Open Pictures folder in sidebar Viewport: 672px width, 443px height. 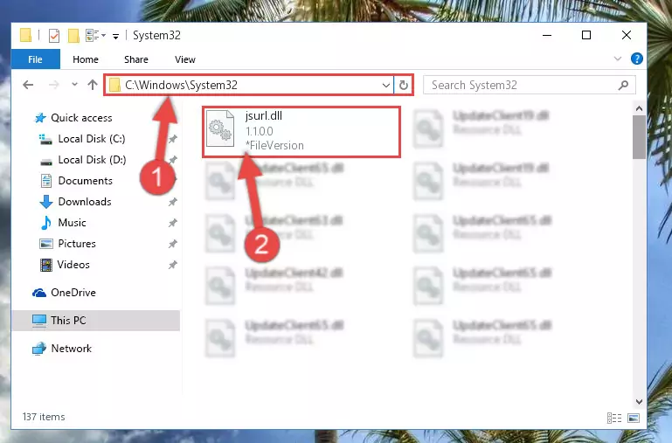tap(77, 244)
